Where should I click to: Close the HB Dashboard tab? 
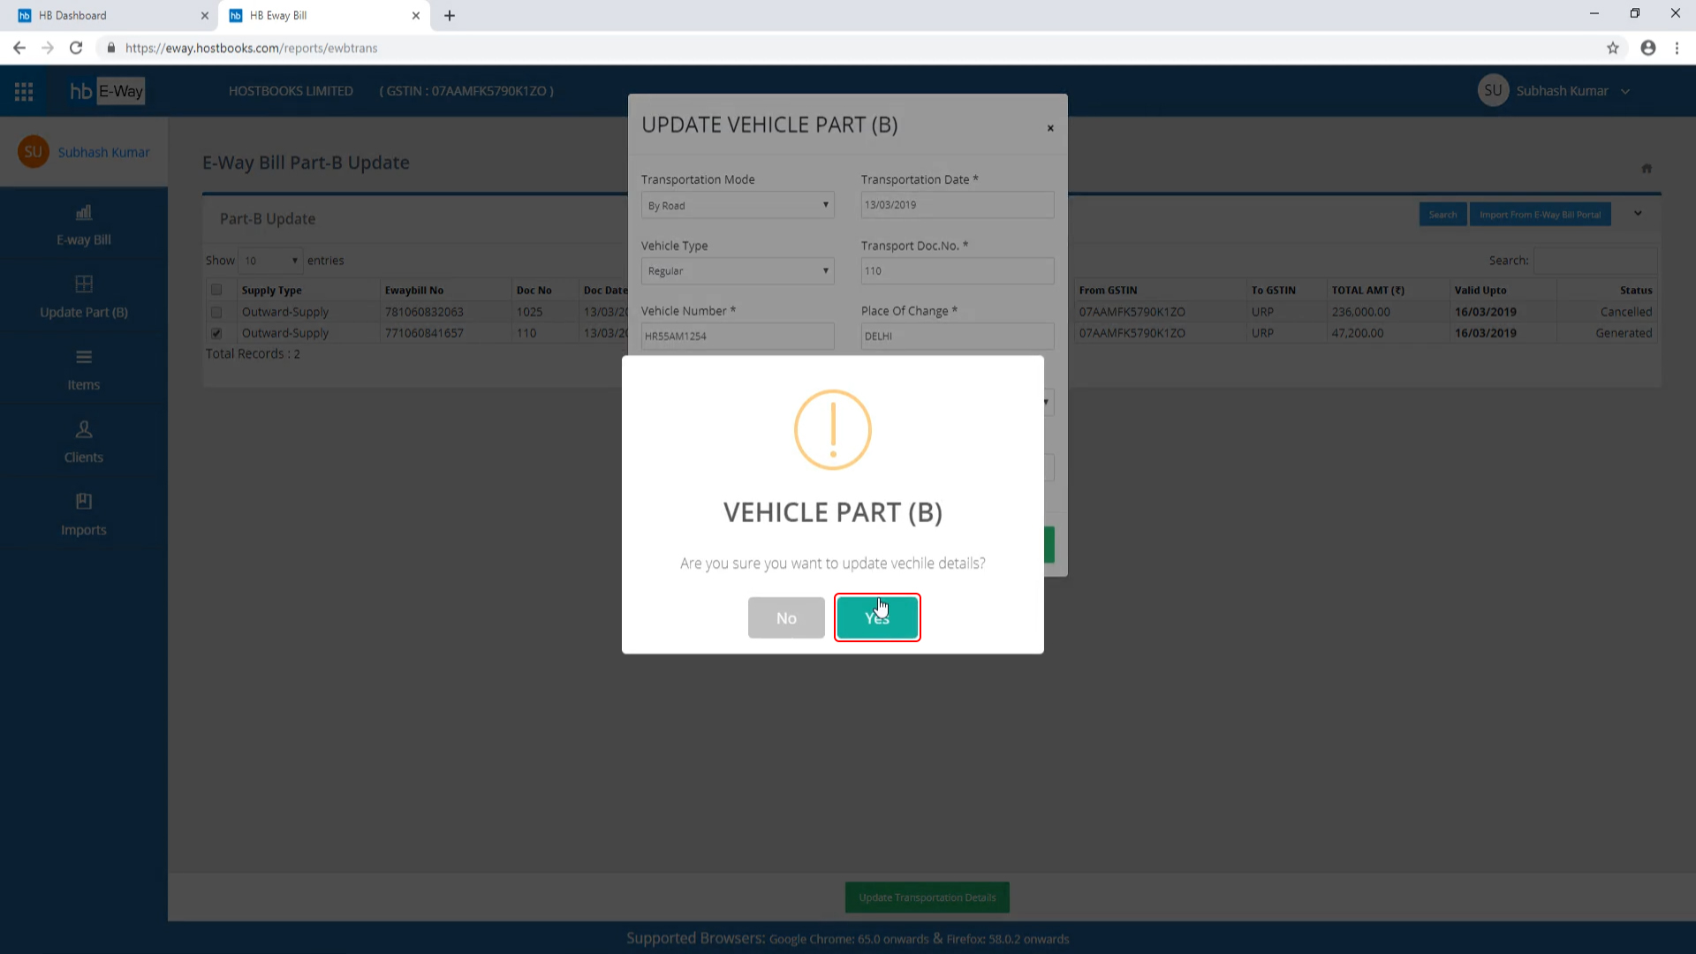click(x=205, y=15)
